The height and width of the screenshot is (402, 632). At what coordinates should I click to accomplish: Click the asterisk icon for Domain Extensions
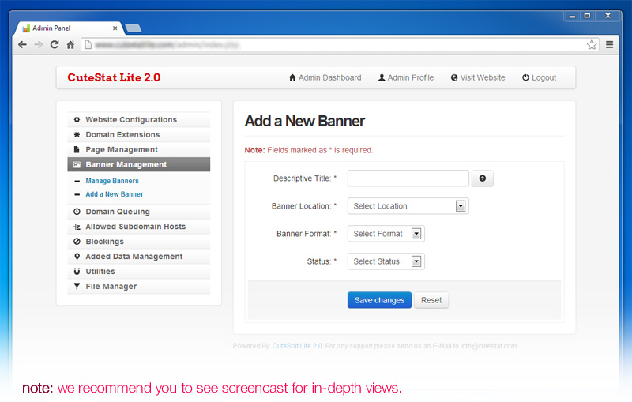(77, 134)
